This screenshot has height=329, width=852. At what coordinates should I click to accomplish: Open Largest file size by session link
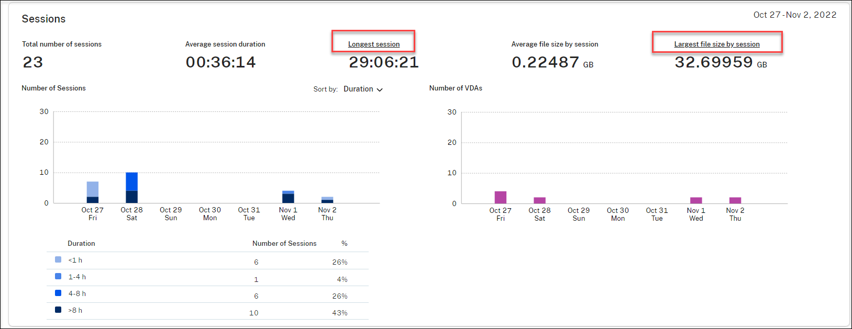tap(716, 44)
